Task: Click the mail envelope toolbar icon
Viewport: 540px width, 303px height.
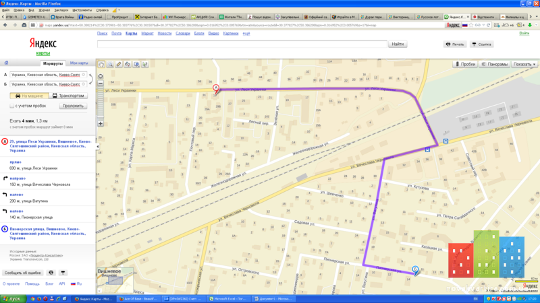Action: [x=496, y=25]
